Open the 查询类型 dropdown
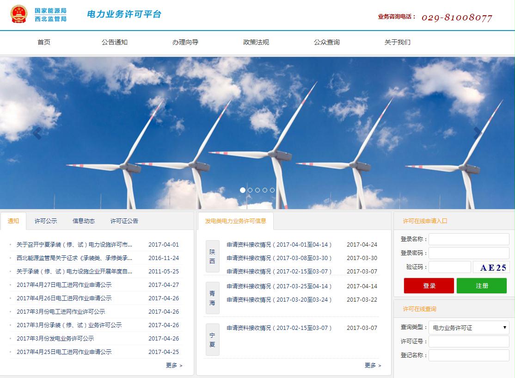The image size is (515, 378). tap(469, 328)
